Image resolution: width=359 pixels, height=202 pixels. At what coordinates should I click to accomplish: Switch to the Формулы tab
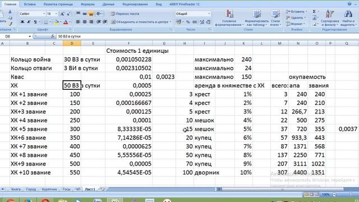click(88, 4)
